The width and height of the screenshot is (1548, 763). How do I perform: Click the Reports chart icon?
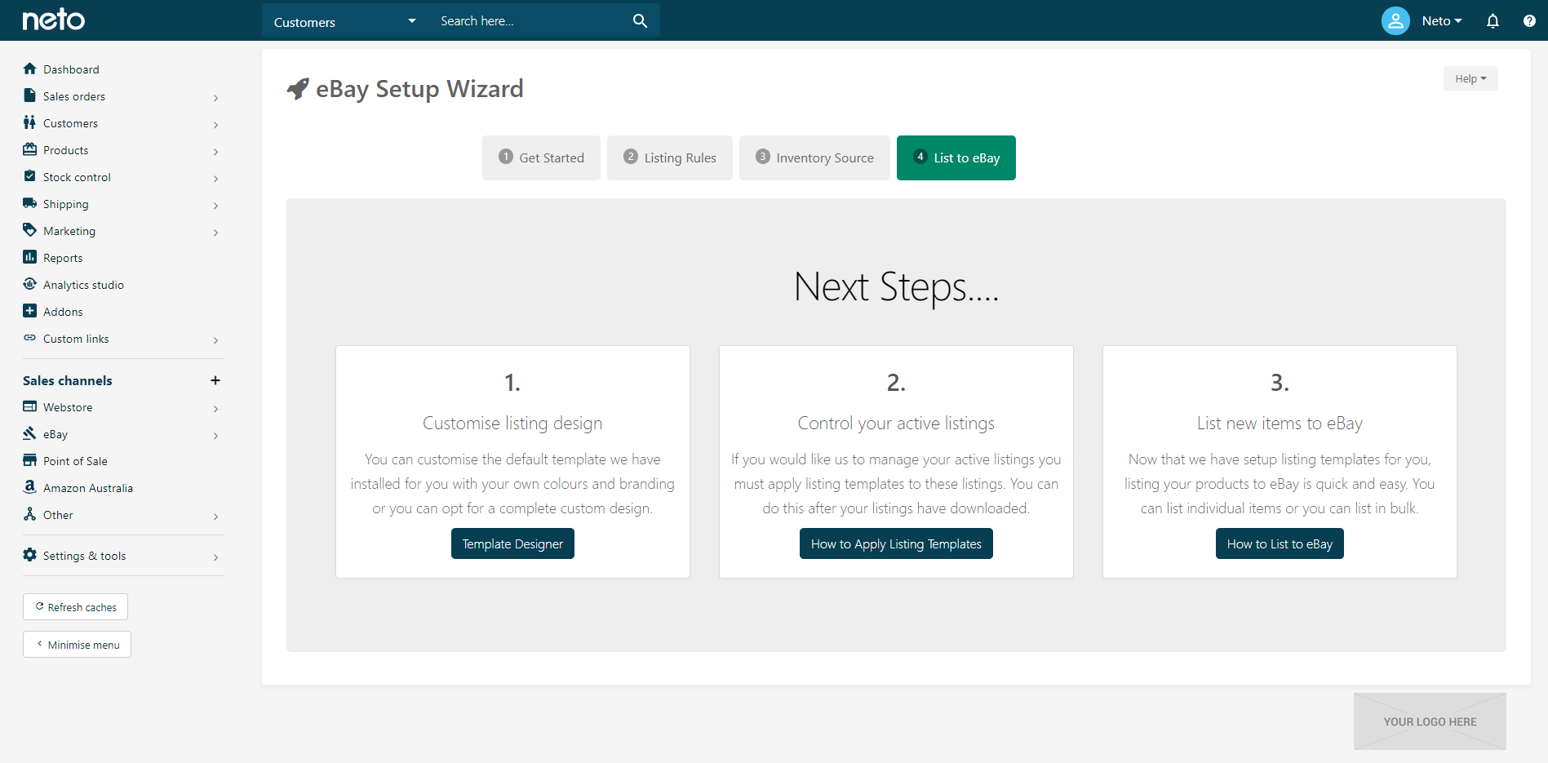point(30,257)
